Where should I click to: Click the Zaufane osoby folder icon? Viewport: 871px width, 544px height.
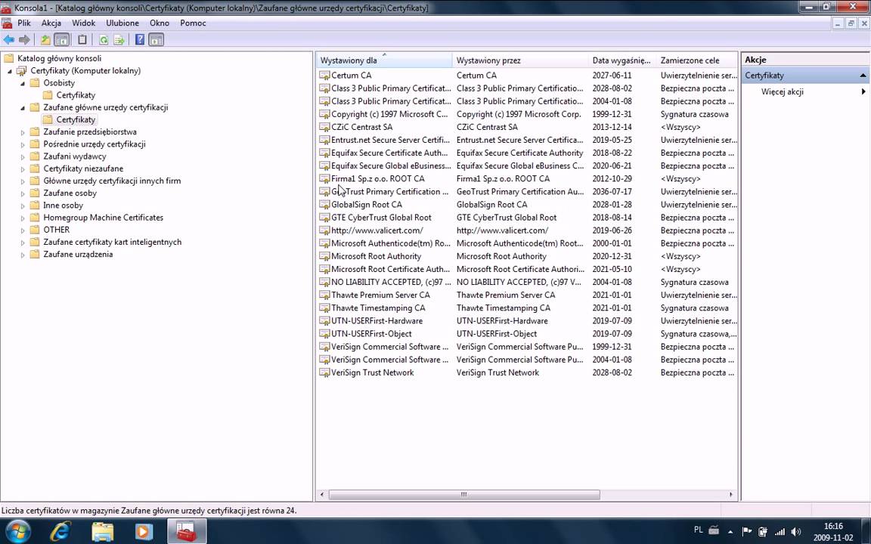click(x=35, y=193)
